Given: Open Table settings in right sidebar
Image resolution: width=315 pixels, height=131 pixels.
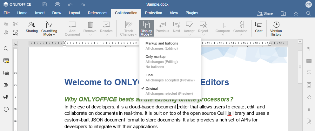Looking at the screenshot, I should click(309, 61).
